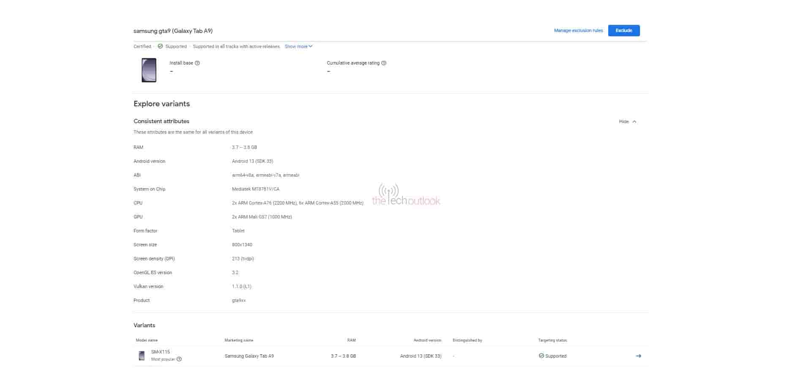811x388 pixels.
Task: Collapse Consistent attributes with Hide
Action: 627,121
